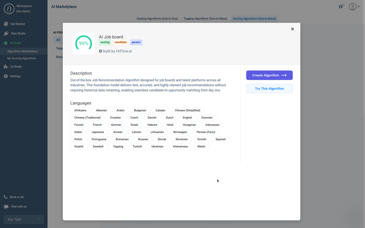Switch to Tagging Algorithms (One-to-Many) tab
Image resolution: width=365 pixels, height=228 pixels.
pyautogui.click(x=205, y=19)
